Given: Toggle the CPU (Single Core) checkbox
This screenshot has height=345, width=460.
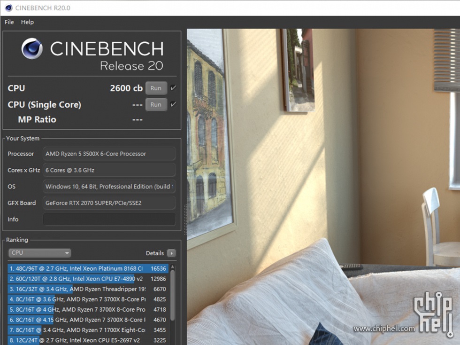Looking at the screenshot, I should coord(173,104).
